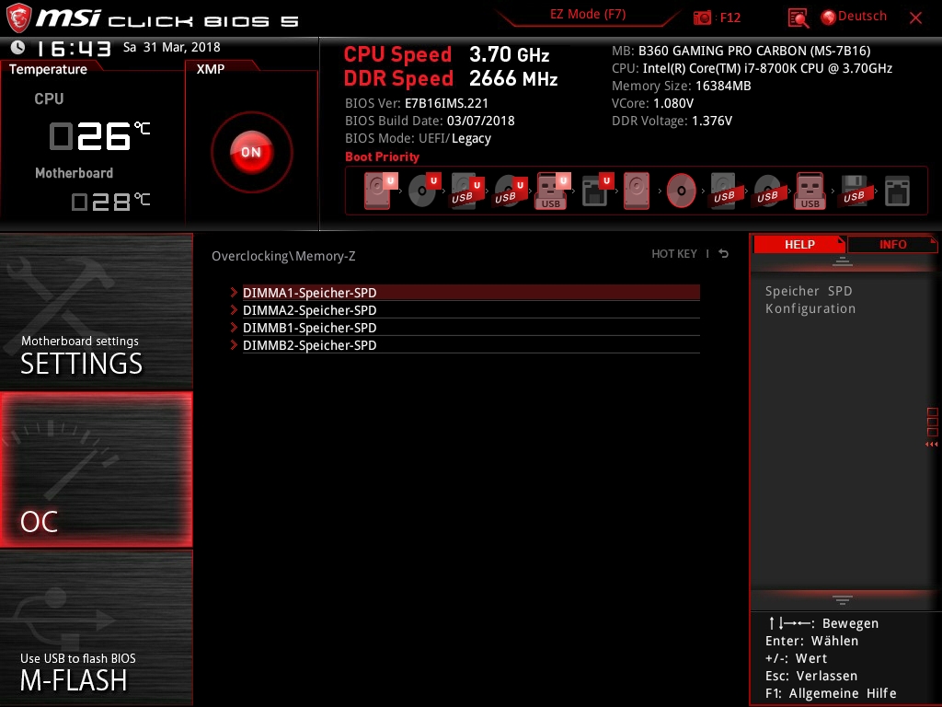Screen dimensions: 942x707
Task: Click the BIOS Mode UEFI/Legacy text
Action: pyautogui.click(x=418, y=138)
